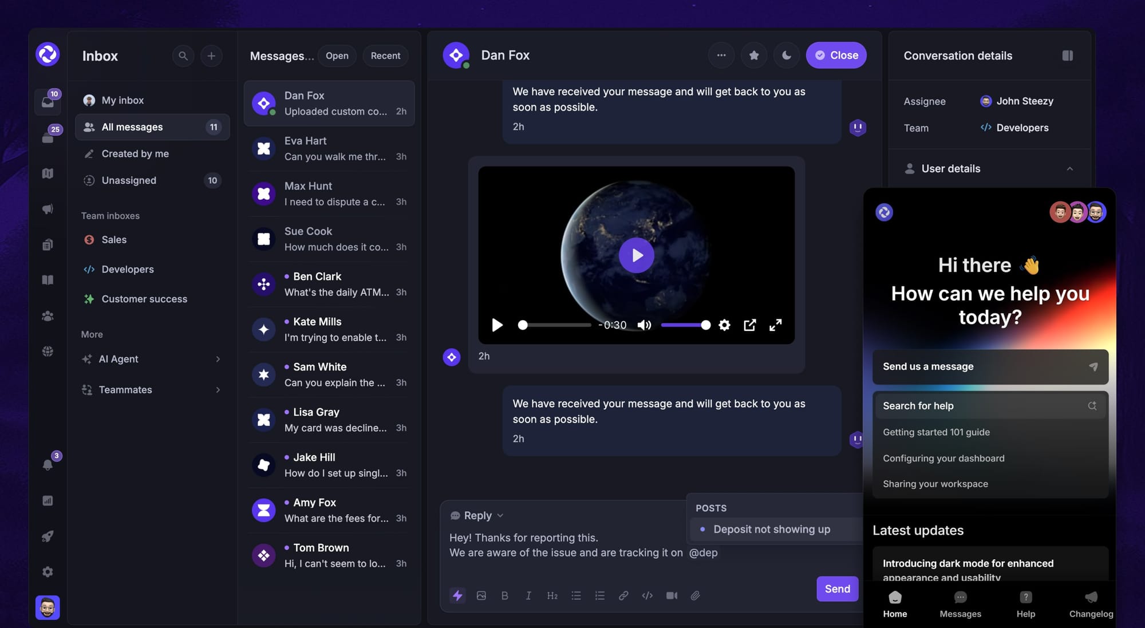Screen dimensions: 1145x628
Task: Mute the video player audio
Action: 645,325
